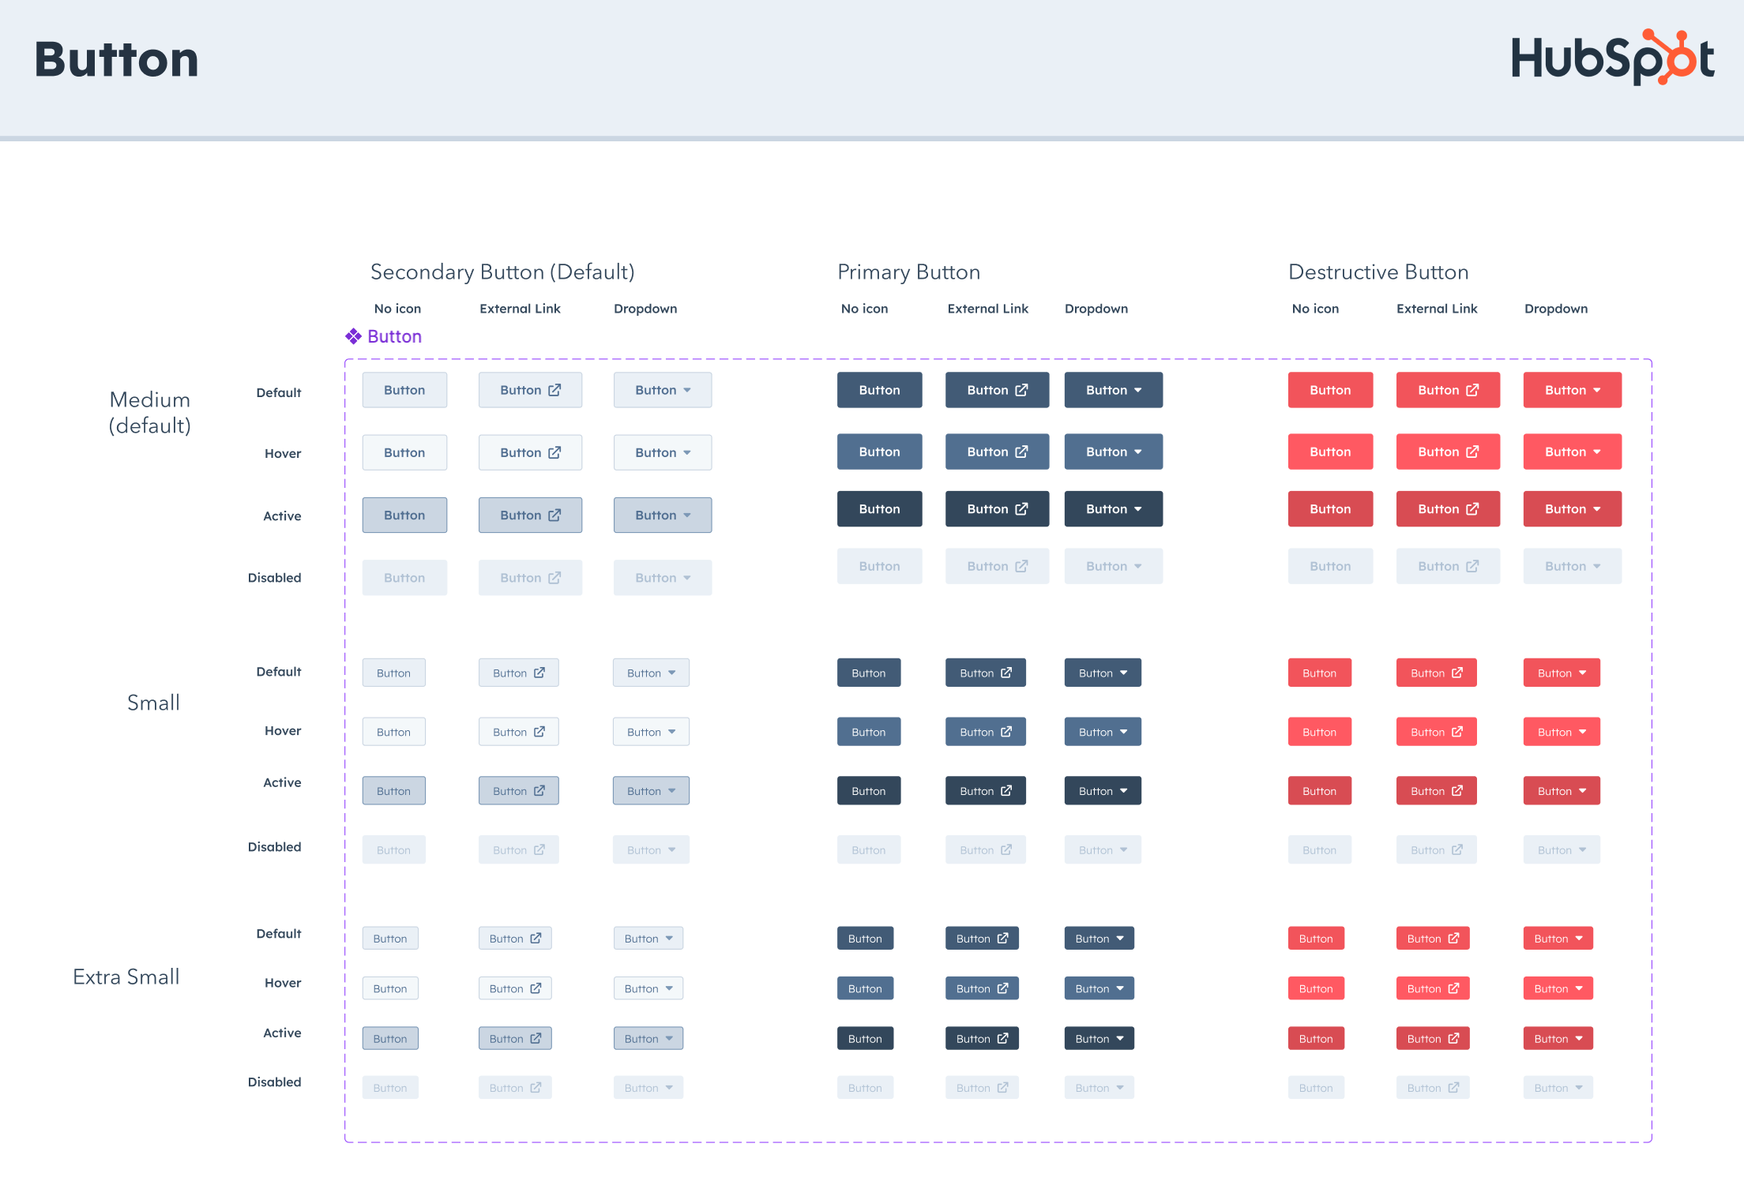Open medium hover primary dropdown button
1744x1181 pixels.
[x=1114, y=452]
